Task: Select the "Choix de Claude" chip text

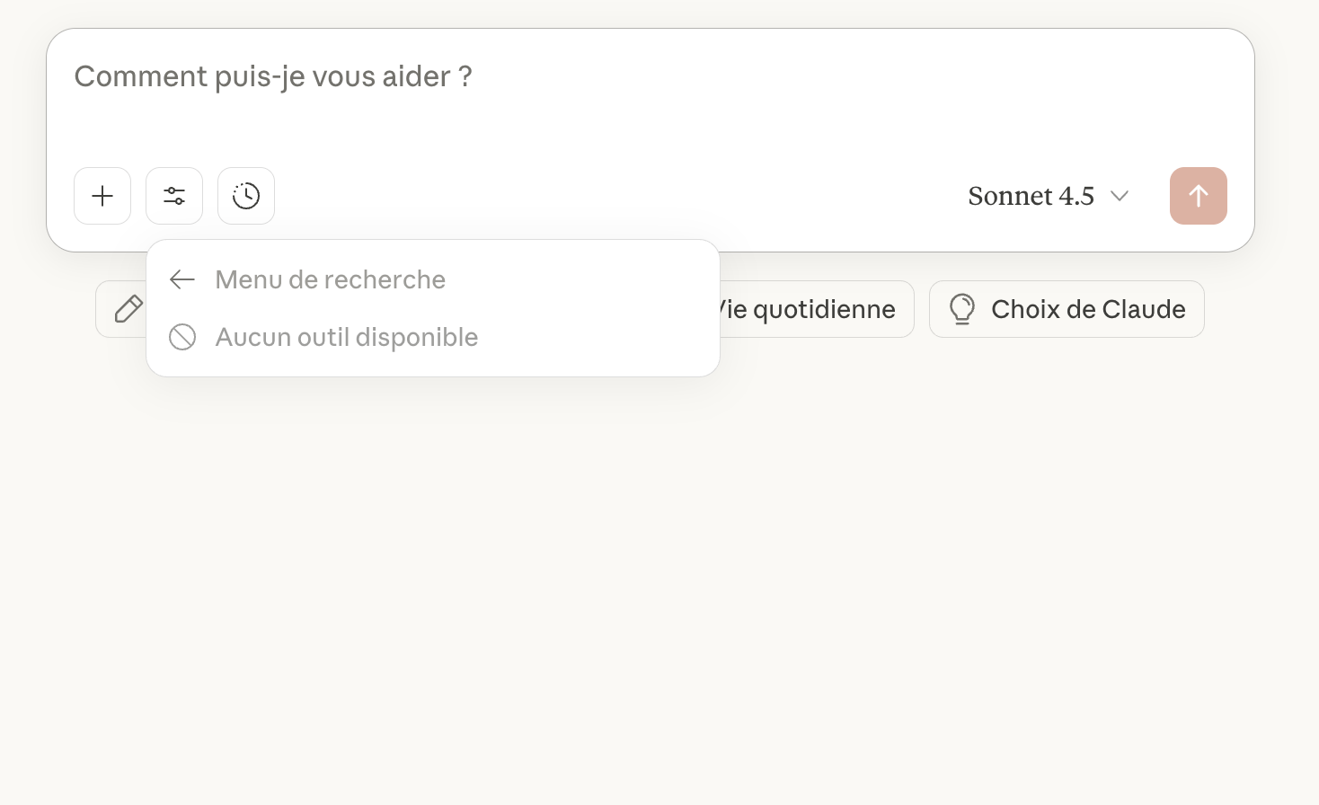Action: click(x=1087, y=309)
